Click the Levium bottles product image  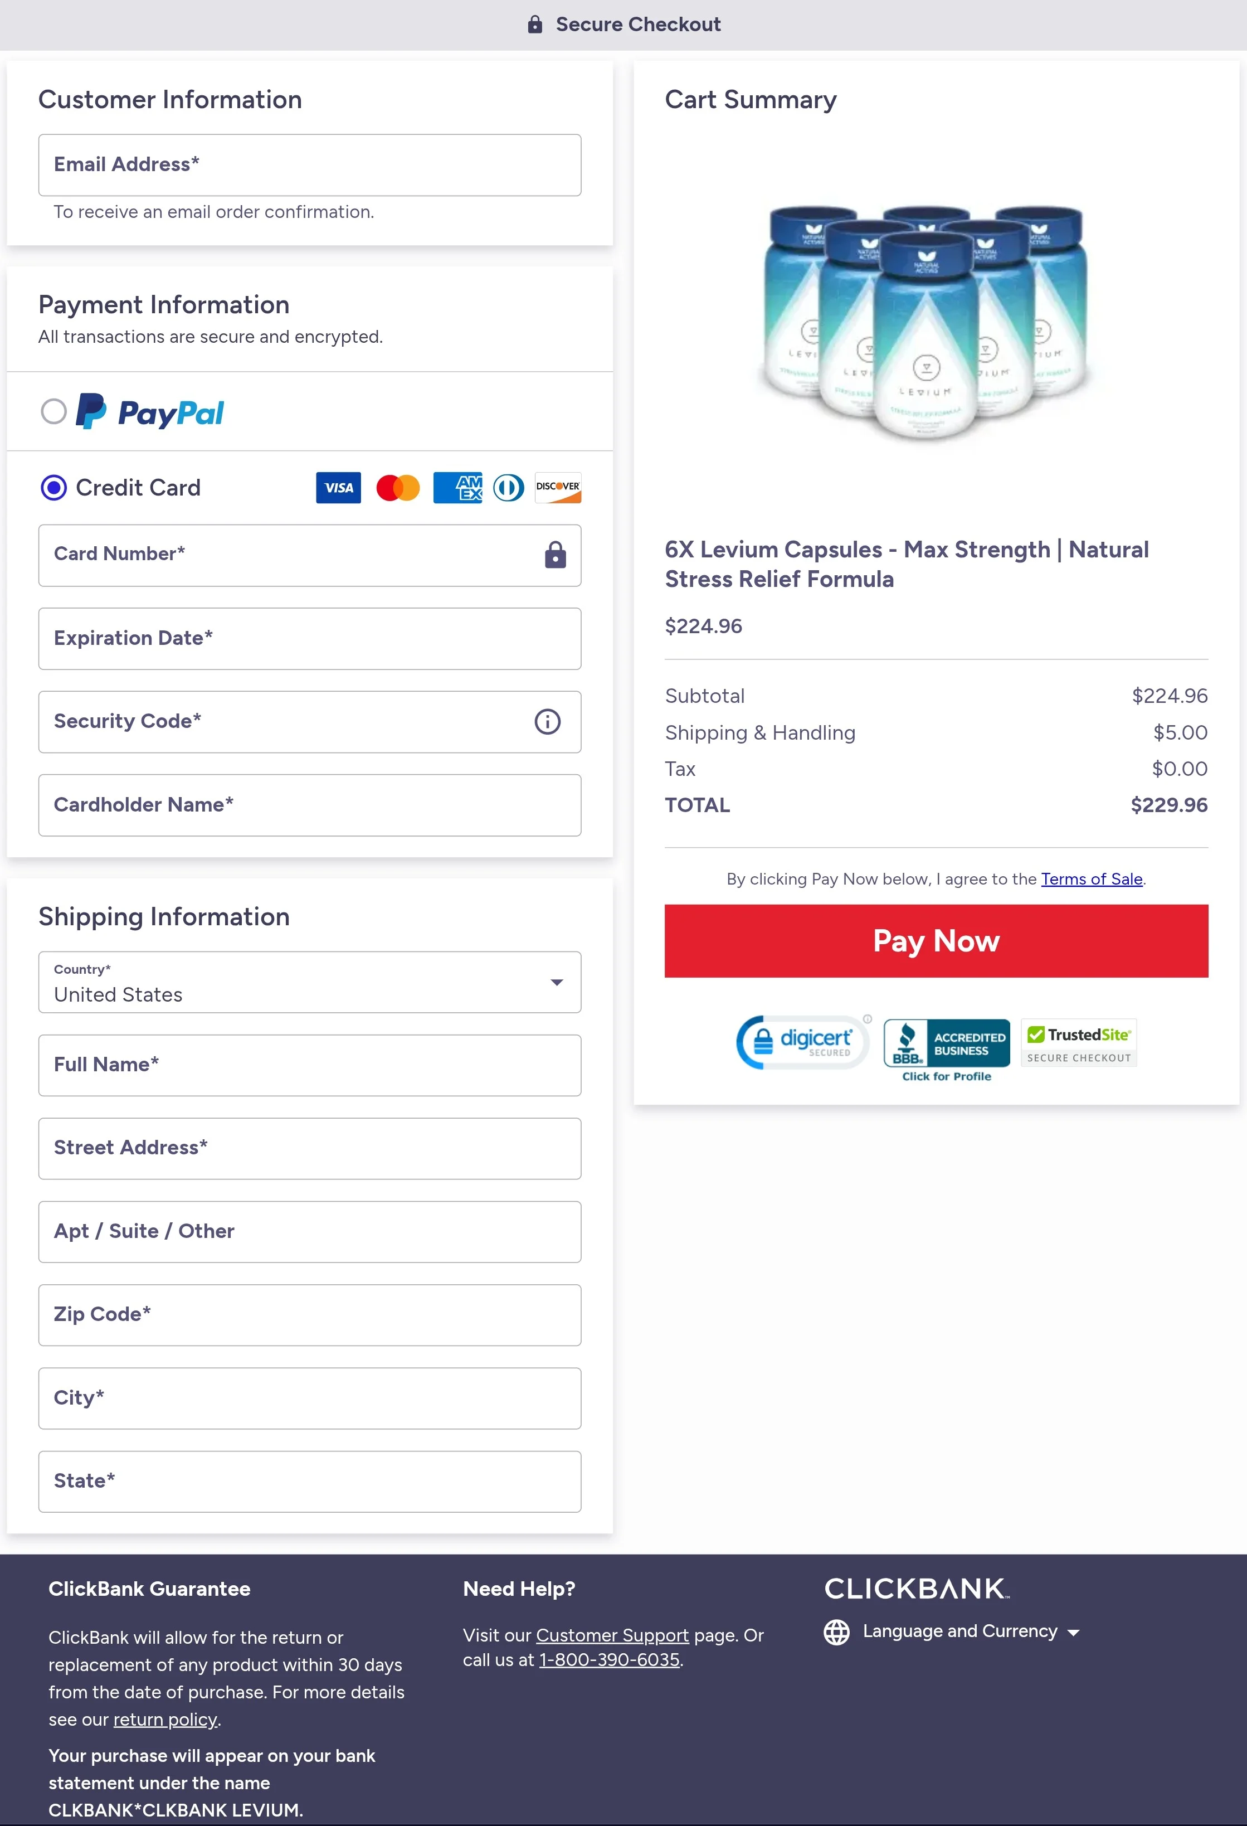tap(926, 322)
